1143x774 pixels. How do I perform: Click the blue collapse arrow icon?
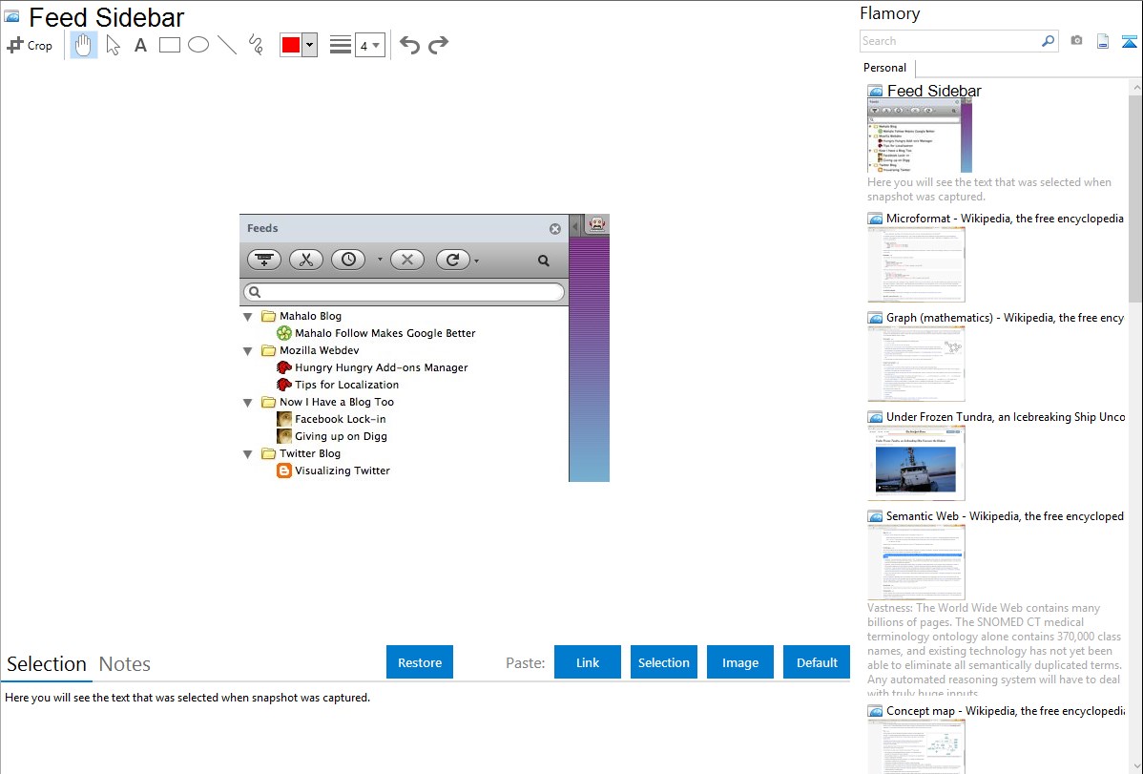click(x=1129, y=41)
